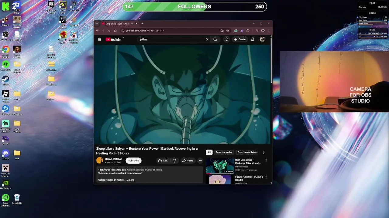Viewport: 389px width, 218px height.
Task: Click the Share button
Action: (188, 161)
